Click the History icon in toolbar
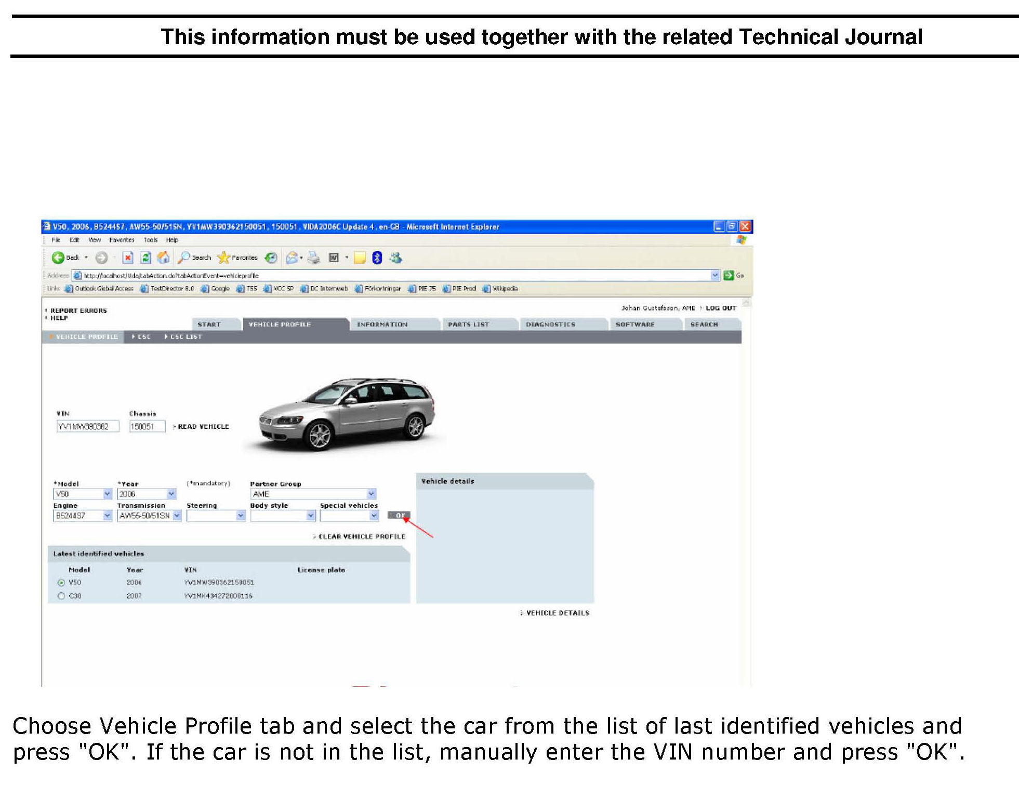 click(x=271, y=258)
